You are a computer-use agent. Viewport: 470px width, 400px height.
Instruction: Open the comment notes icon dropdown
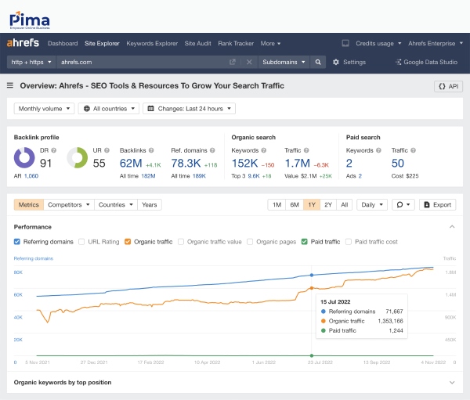click(404, 204)
